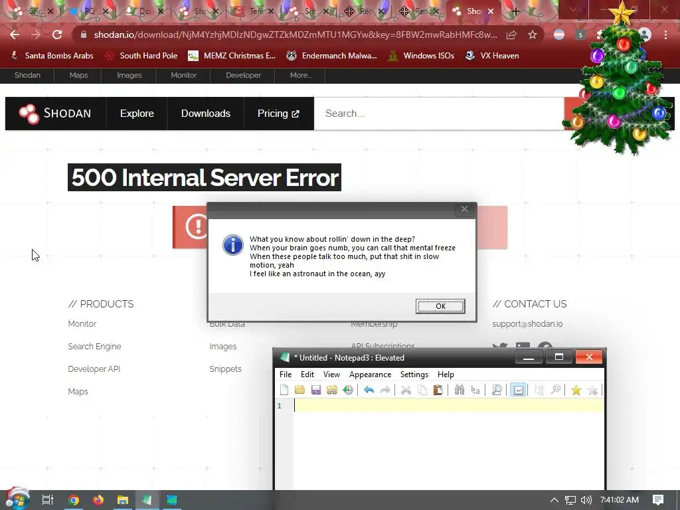The height and width of the screenshot is (510, 680).
Task: Open the Chrome three-dot menu
Action: [x=665, y=35]
